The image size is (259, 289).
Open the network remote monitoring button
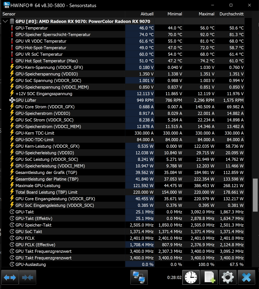point(139,277)
